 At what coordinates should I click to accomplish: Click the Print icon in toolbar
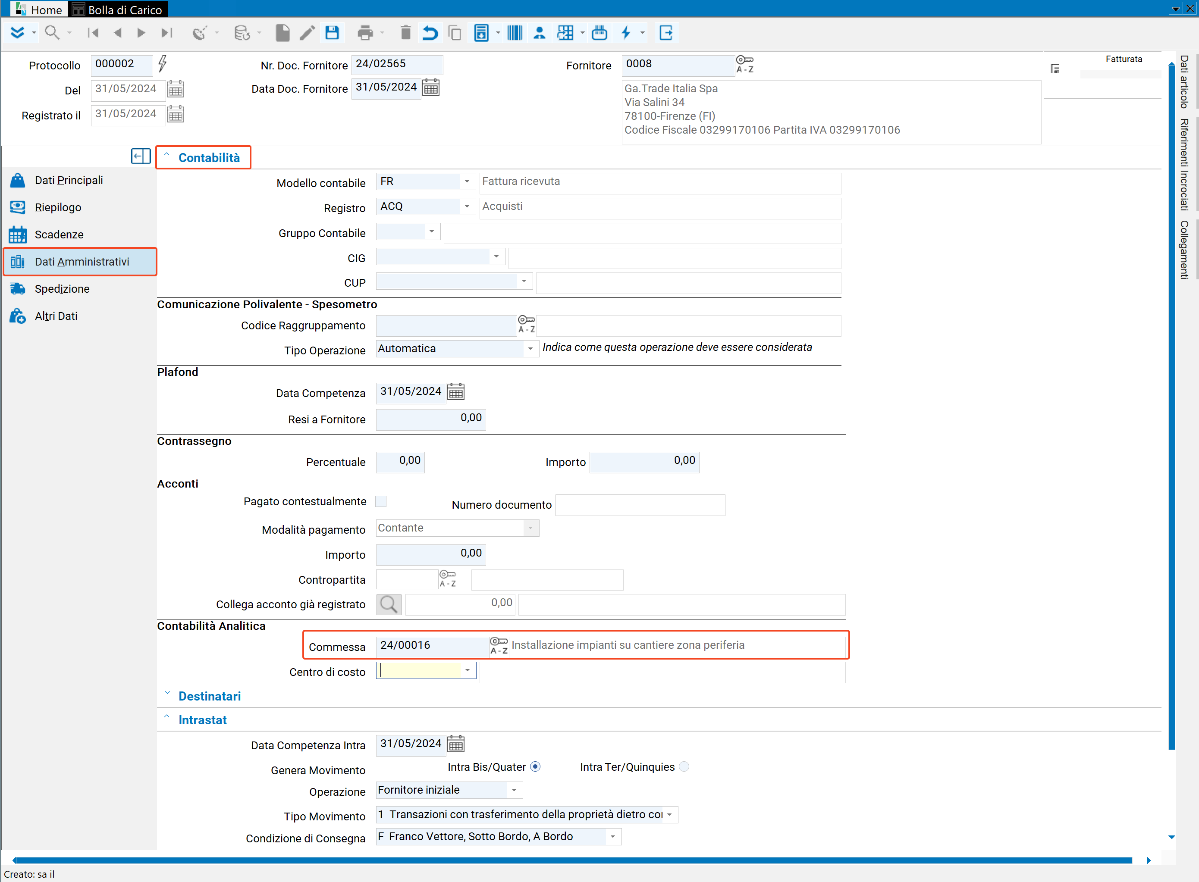365,33
